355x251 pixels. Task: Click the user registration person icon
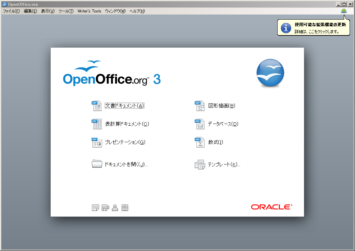pyautogui.click(x=115, y=207)
